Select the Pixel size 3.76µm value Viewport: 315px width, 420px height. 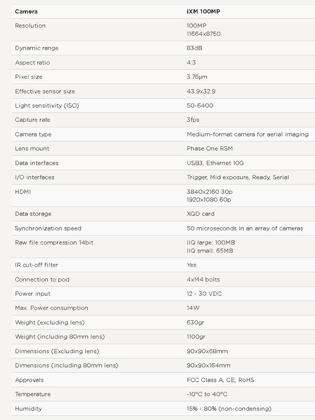(197, 77)
